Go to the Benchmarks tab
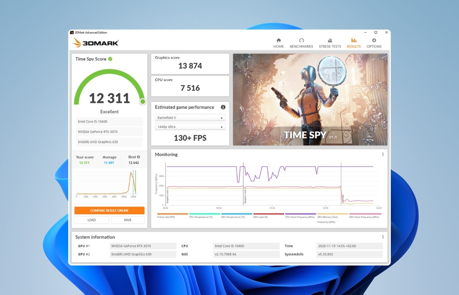The image size is (459, 295). (301, 43)
